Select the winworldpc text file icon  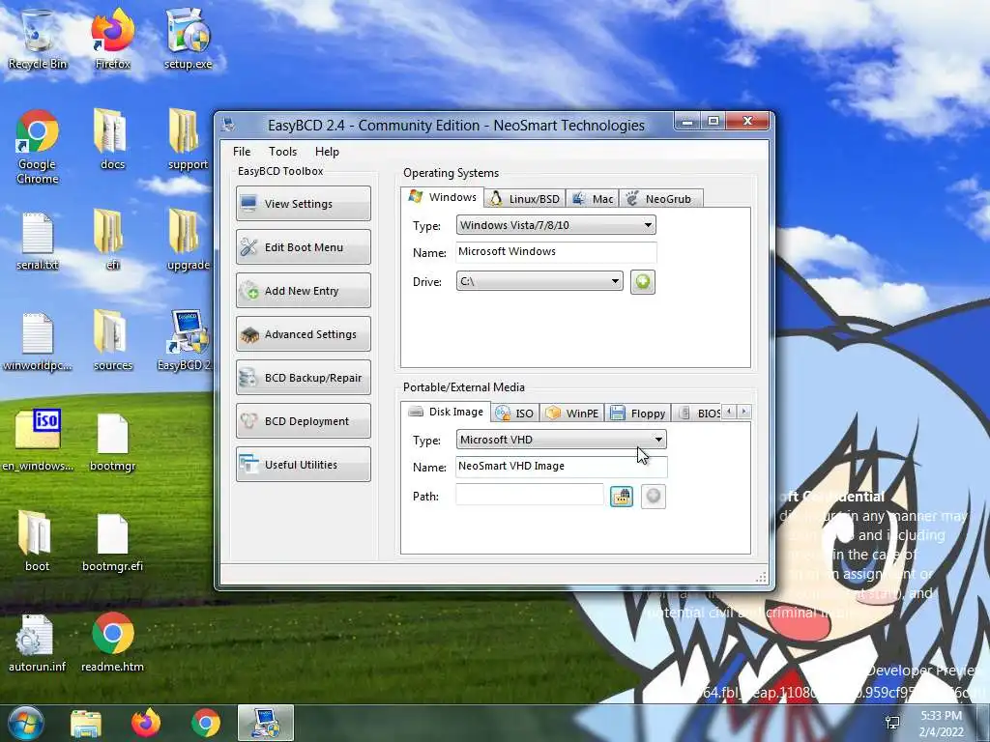(38, 341)
